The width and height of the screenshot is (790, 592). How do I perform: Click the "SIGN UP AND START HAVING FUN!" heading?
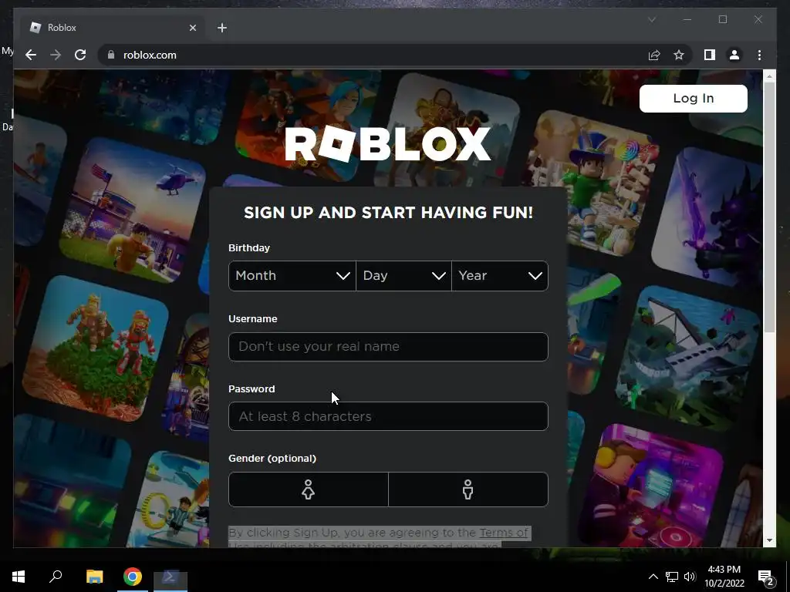388,213
